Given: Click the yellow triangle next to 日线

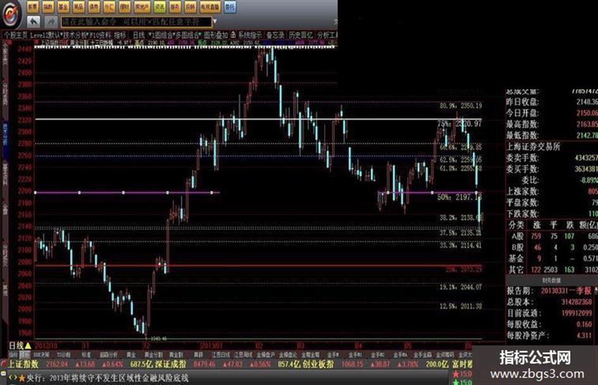Looking at the screenshot, I should point(28,346).
